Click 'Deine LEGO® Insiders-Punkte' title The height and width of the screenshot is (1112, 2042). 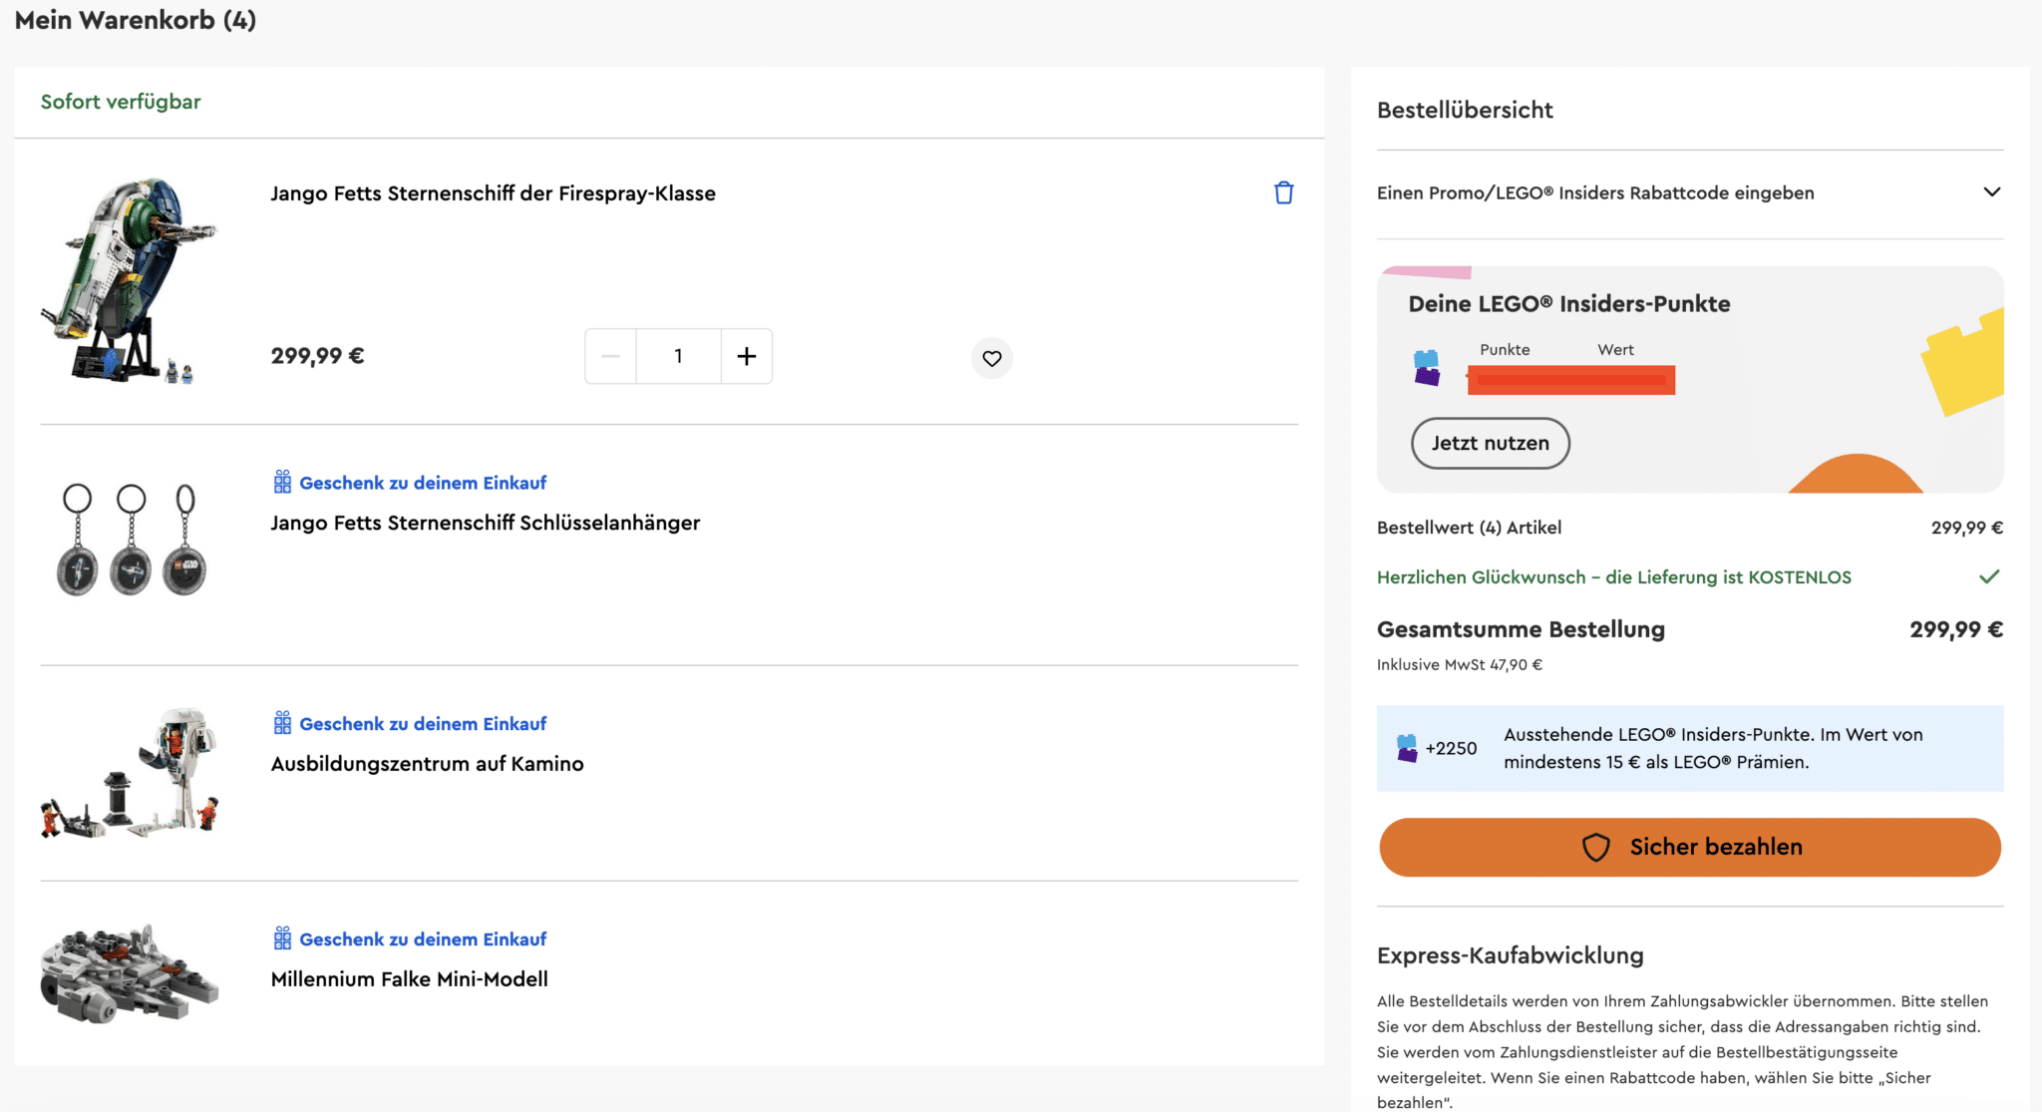(x=1568, y=304)
